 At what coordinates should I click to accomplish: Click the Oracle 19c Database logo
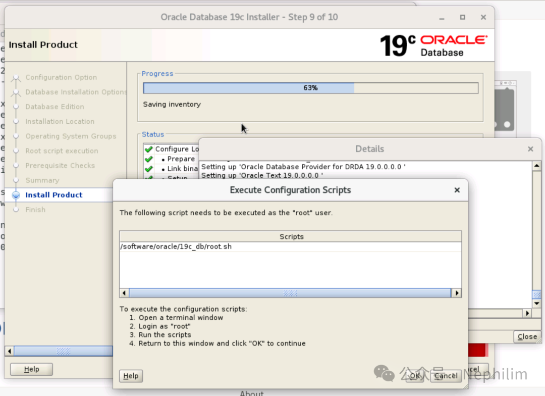coord(433,45)
